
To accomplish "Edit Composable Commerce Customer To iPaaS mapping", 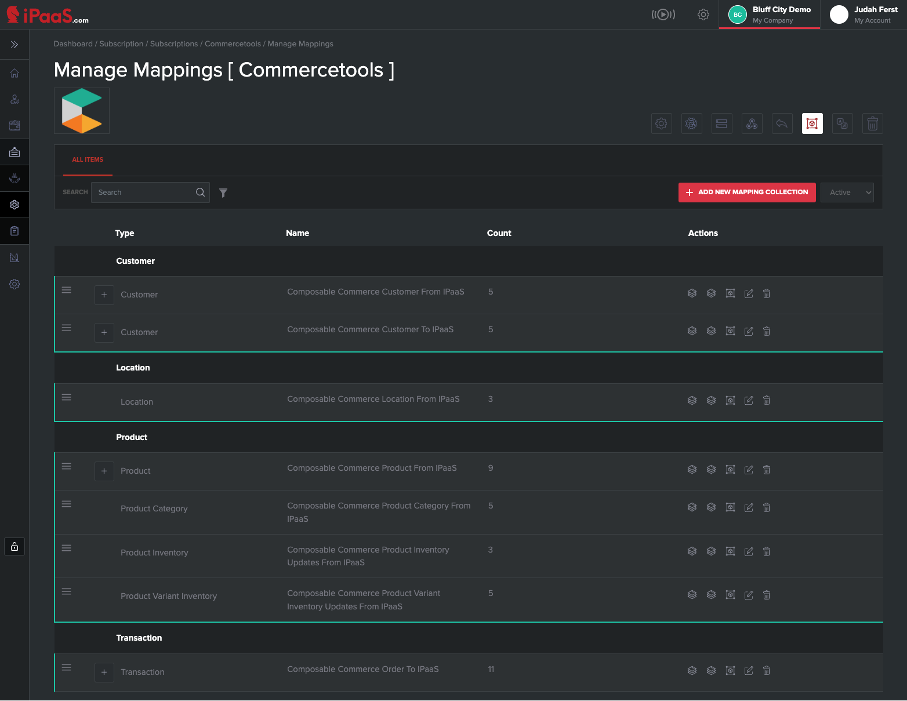I will (x=749, y=331).
